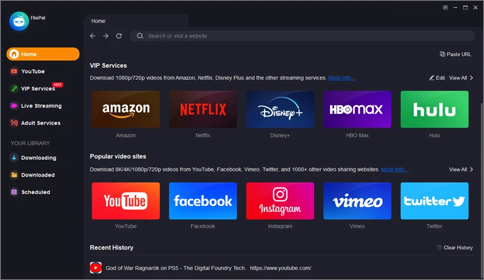Show the Downloaded library label

pos(38,175)
